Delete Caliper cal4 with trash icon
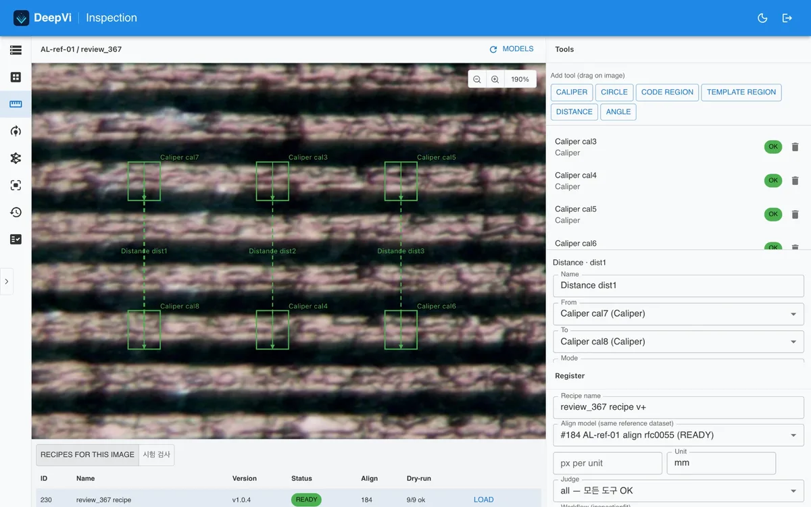The height and width of the screenshot is (507, 811). pos(795,180)
